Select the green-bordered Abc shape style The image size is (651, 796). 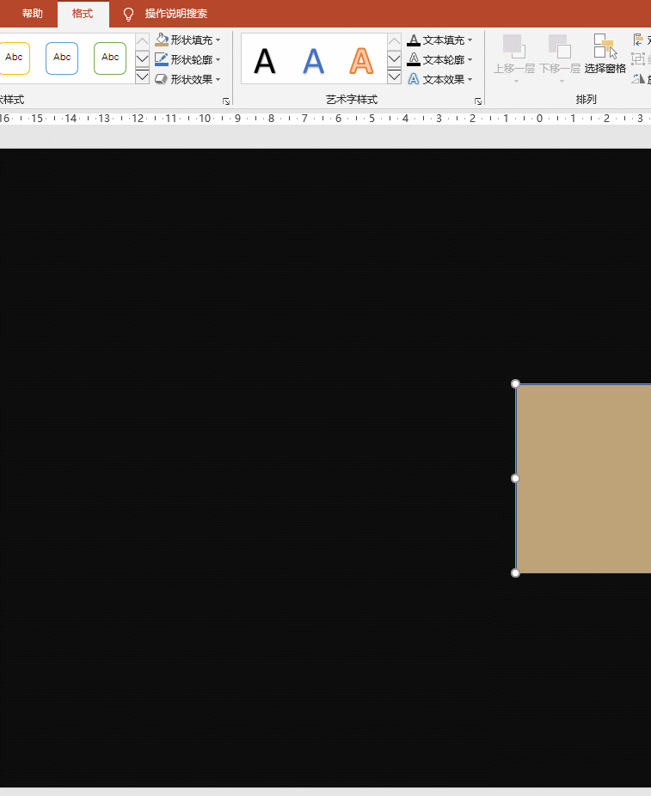click(x=110, y=58)
